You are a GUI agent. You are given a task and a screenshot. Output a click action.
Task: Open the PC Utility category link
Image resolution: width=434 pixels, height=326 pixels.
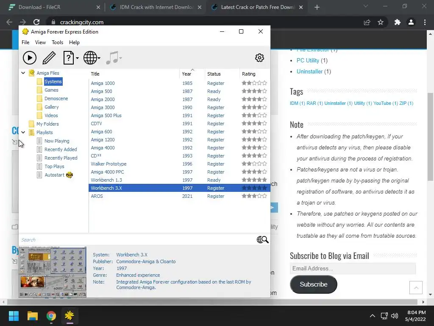coord(308,60)
